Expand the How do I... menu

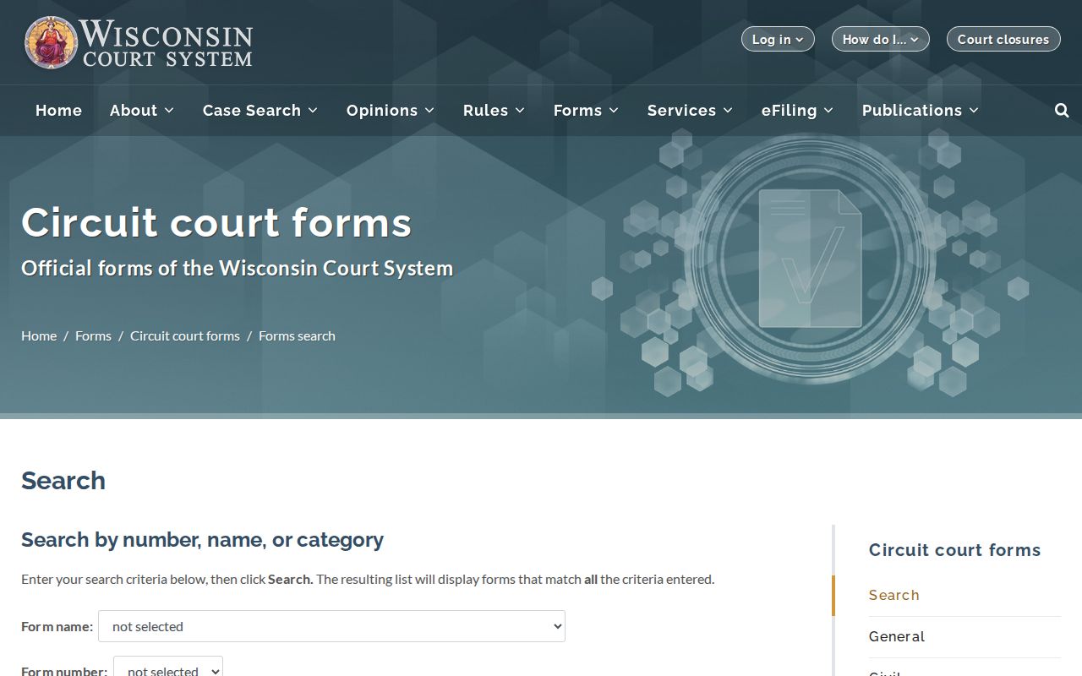880,39
